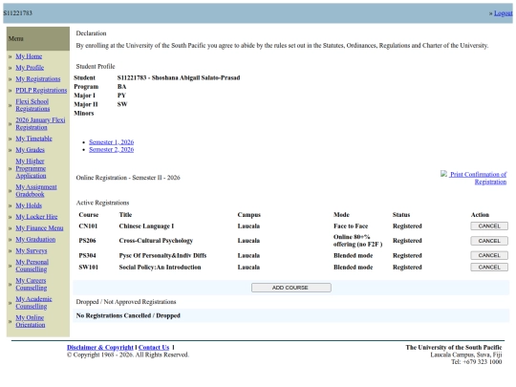Click Contact Us in the footer
516x387 pixels.
tap(154, 348)
